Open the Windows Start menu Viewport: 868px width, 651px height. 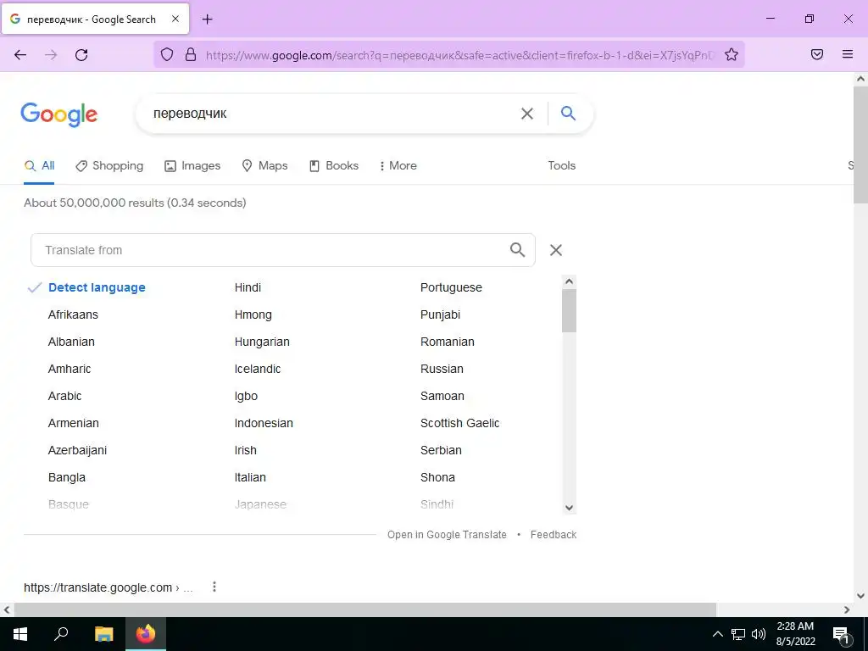pos(20,634)
